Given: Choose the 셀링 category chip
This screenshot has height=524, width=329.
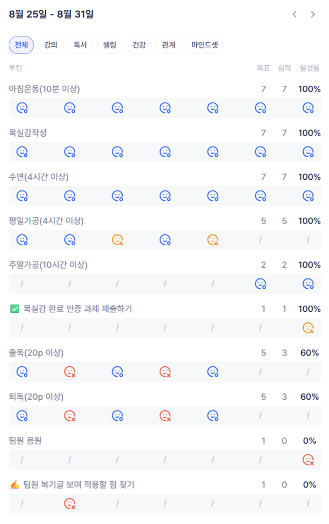Looking at the screenshot, I should coord(109,45).
